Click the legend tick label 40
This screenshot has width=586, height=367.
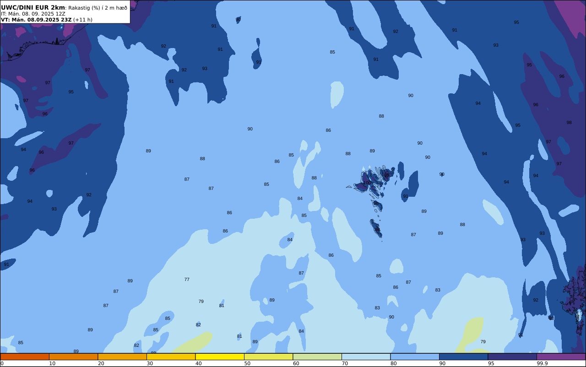198,363
